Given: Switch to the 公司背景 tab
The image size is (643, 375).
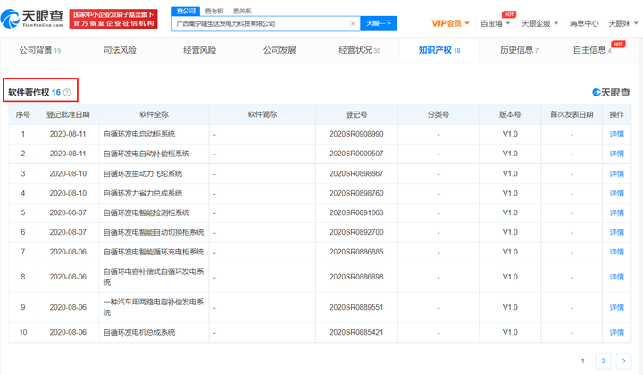Looking at the screenshot, I should click(x=40, y=50).
